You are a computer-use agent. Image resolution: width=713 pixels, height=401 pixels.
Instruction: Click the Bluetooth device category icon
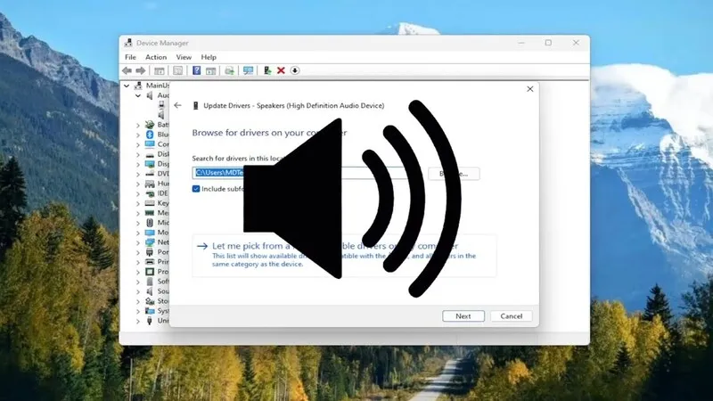(150, 135)
